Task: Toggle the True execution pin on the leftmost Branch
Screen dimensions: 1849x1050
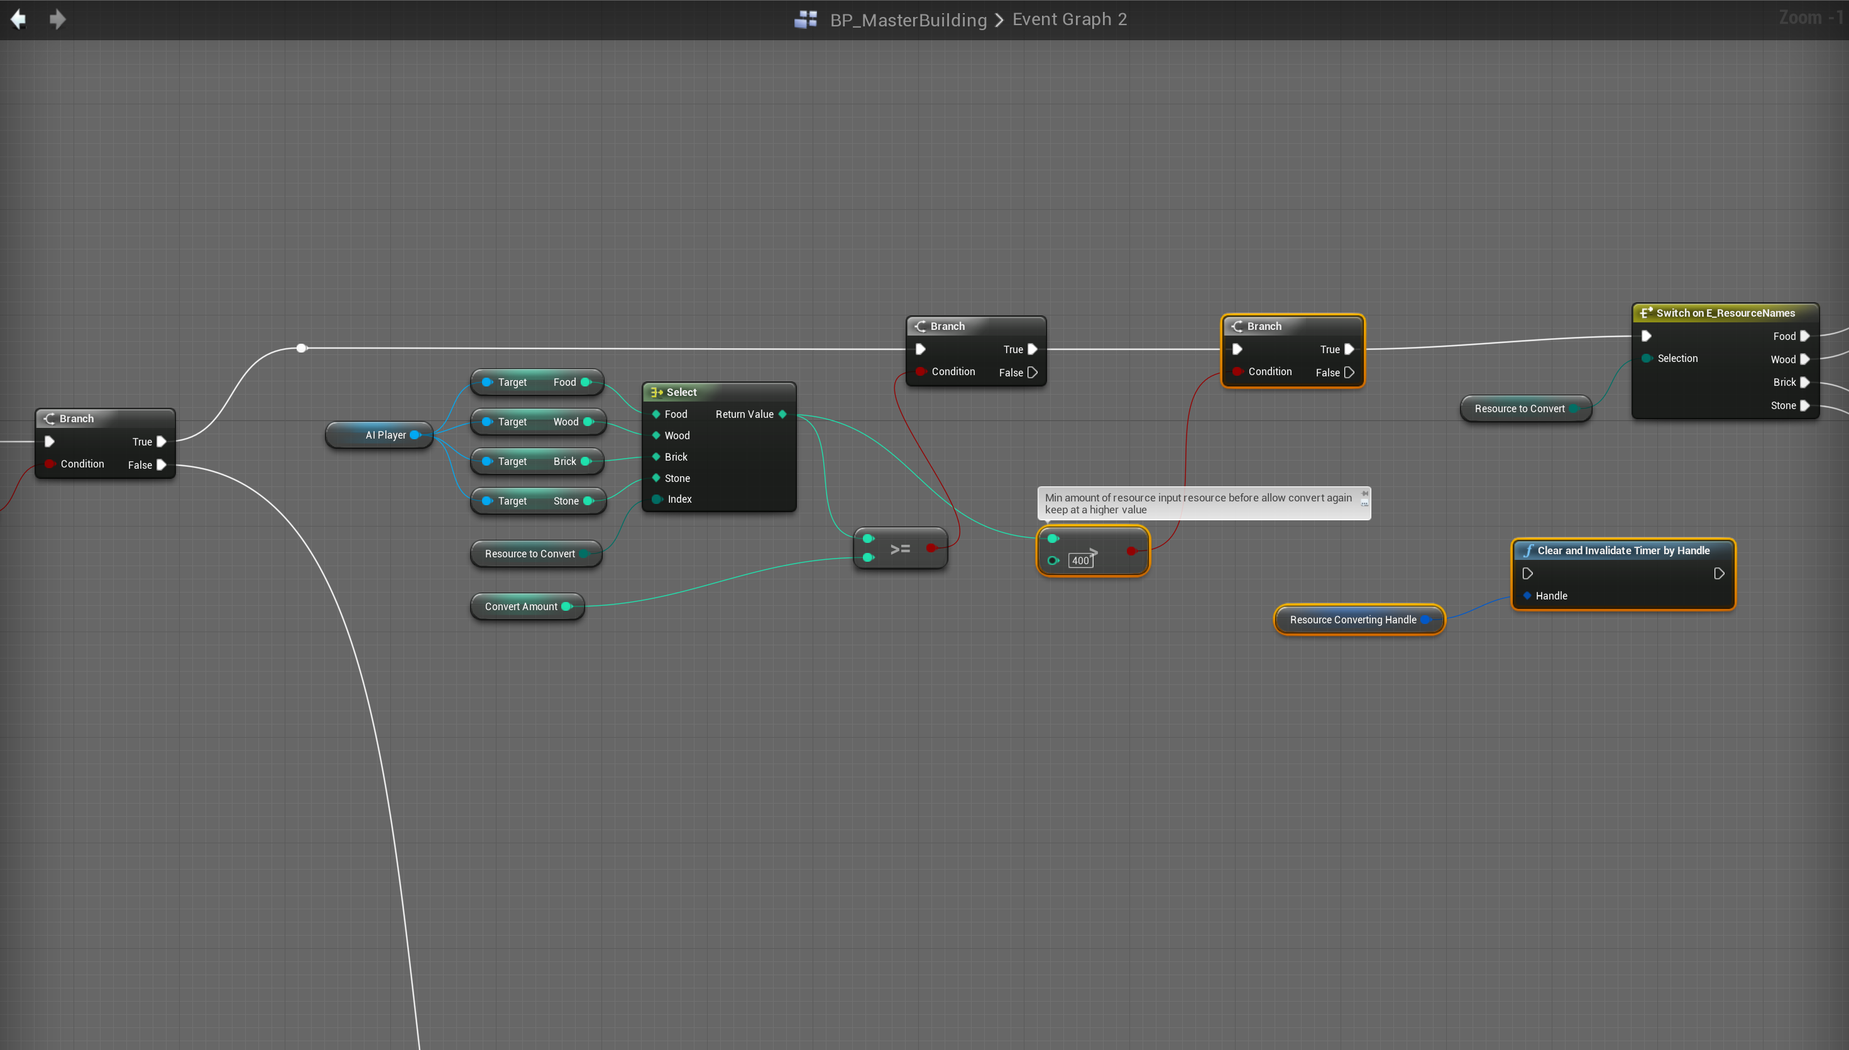Action: click(160, 441)
